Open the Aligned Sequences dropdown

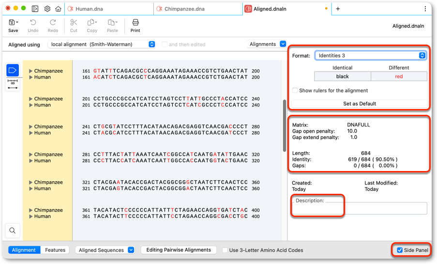[105, 250]
